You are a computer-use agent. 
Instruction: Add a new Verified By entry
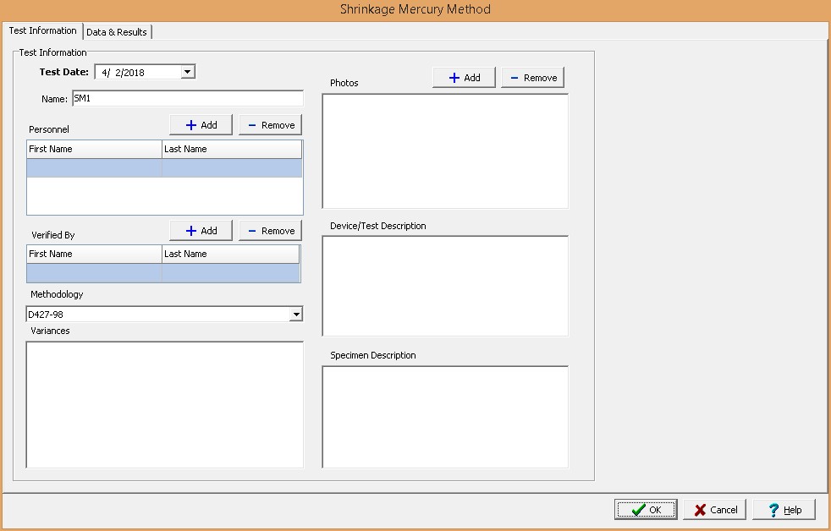pos(201,231)
